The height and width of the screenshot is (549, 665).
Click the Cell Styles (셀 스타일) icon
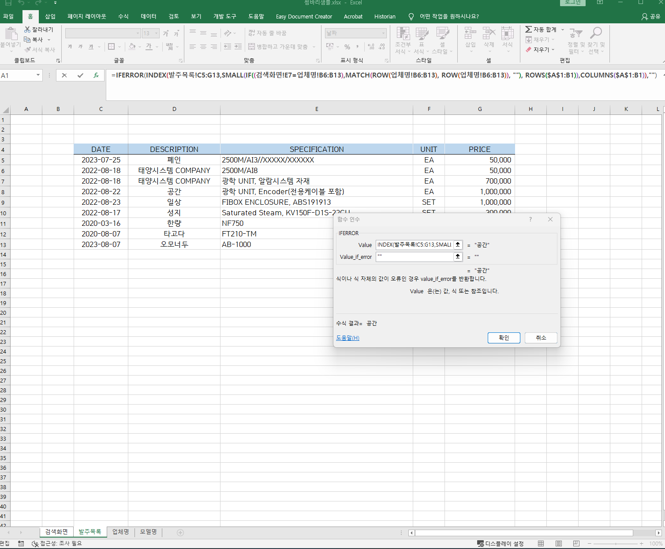tap(442, 33)
